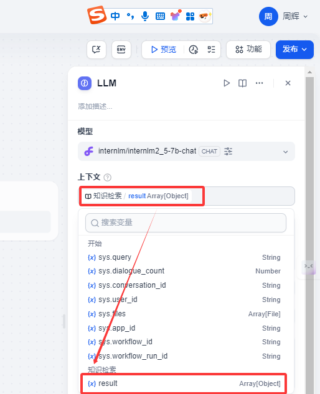This screenshot has height=394, width=320.
Task: Click the CHAT badge on the model
Action: pos(209,152)
